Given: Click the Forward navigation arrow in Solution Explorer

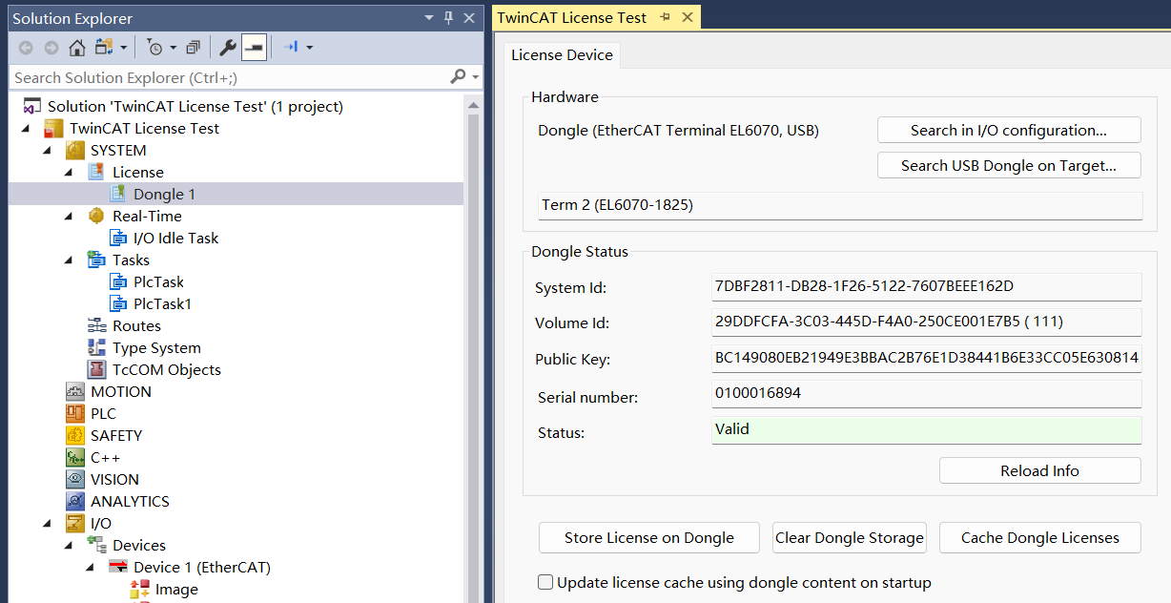Looking at the screenshot, I should tap(51, 47).
